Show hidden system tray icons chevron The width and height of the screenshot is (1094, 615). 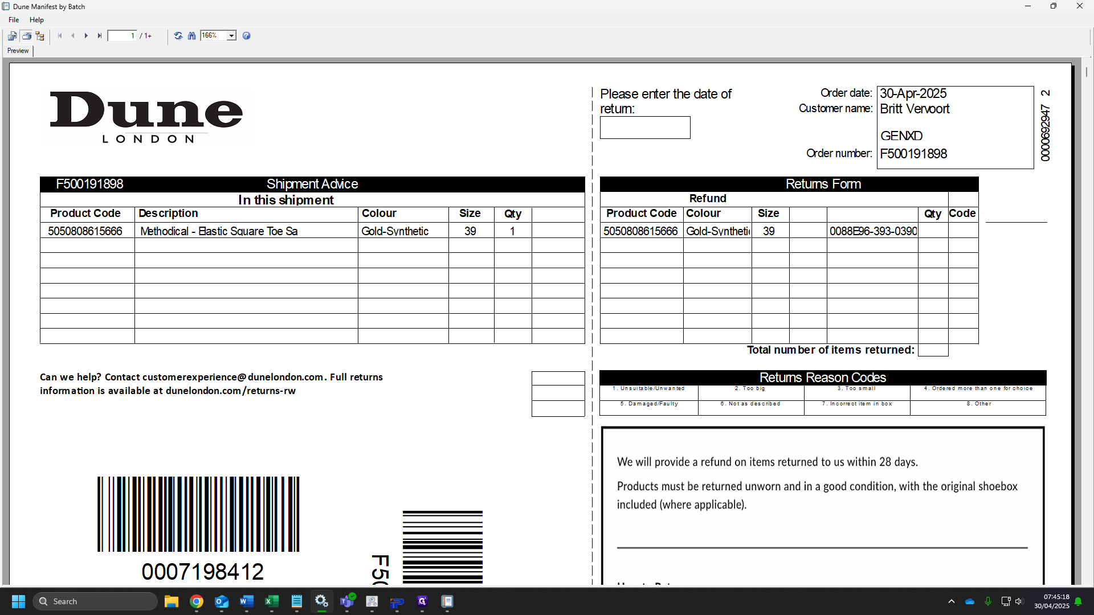(x=951, y=601)
